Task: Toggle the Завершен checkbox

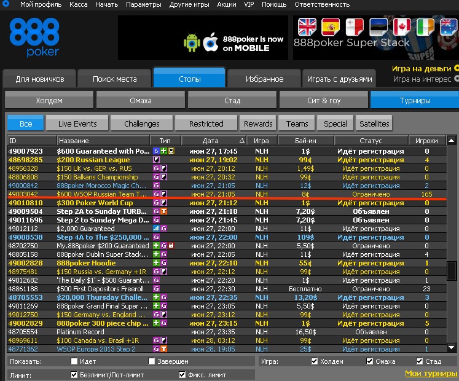Action: tap(151, 361)
